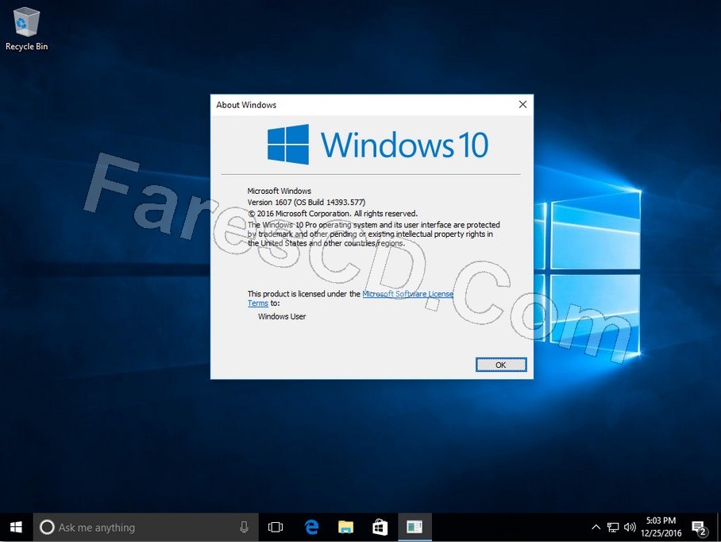Click the Cortana circle icon
The image size is (721, 542).
click(47, 527)
